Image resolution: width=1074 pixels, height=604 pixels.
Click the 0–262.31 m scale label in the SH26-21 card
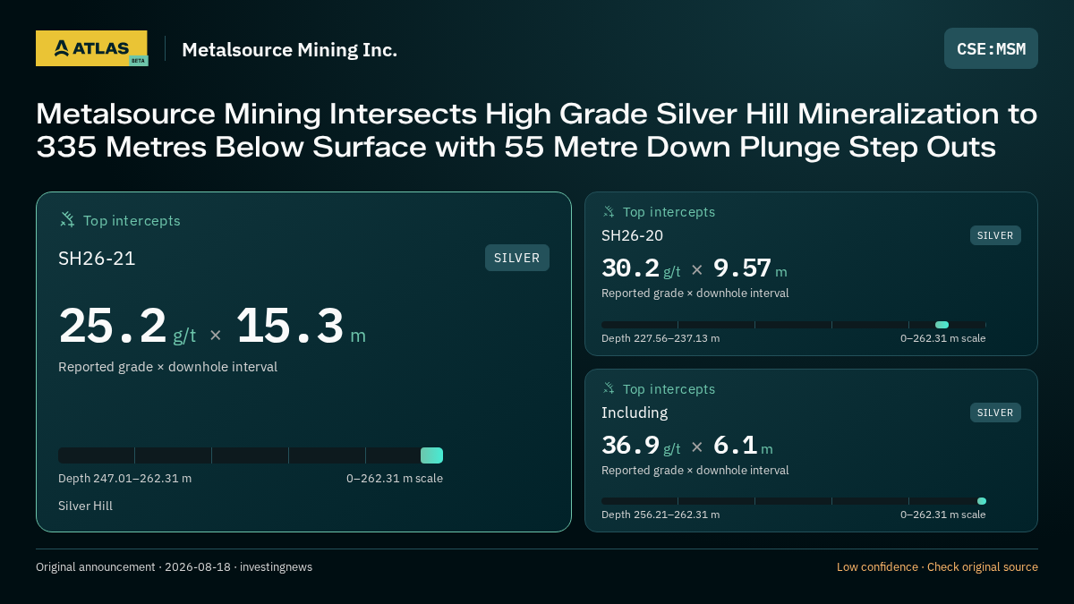coord(395,478)
